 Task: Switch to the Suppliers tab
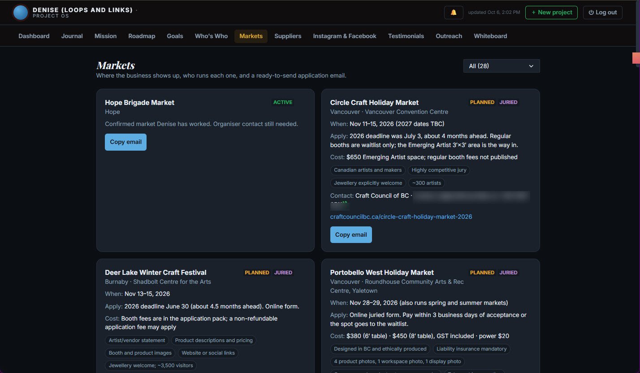[x=288, y=36]
